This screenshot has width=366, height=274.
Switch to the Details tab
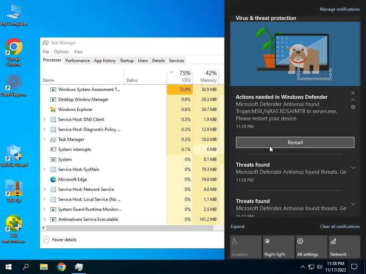coord(158,61)
